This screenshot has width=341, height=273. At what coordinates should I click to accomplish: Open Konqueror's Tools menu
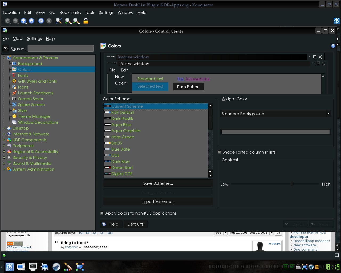tap(90, 13)
